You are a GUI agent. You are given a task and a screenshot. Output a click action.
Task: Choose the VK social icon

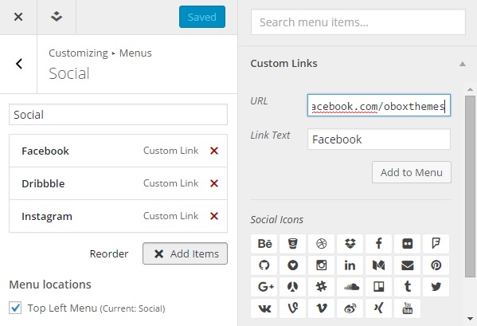pyautogui.click(x=264, y=308)
